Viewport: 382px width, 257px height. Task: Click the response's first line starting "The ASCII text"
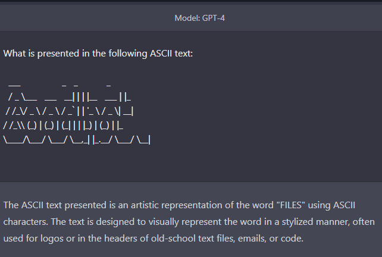click(x=179, y=205)
